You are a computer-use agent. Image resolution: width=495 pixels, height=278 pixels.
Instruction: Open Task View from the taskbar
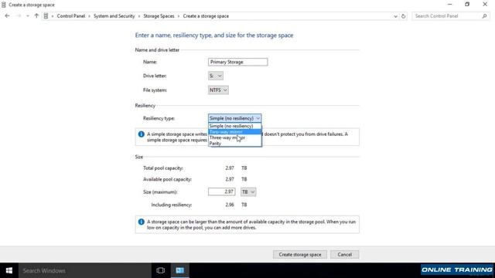click(161, 270)
